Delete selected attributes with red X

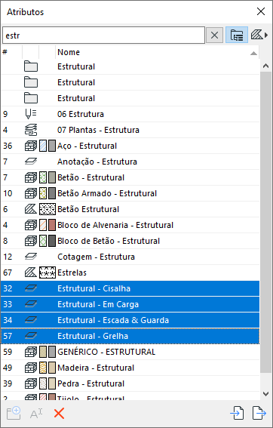[59, 414]
